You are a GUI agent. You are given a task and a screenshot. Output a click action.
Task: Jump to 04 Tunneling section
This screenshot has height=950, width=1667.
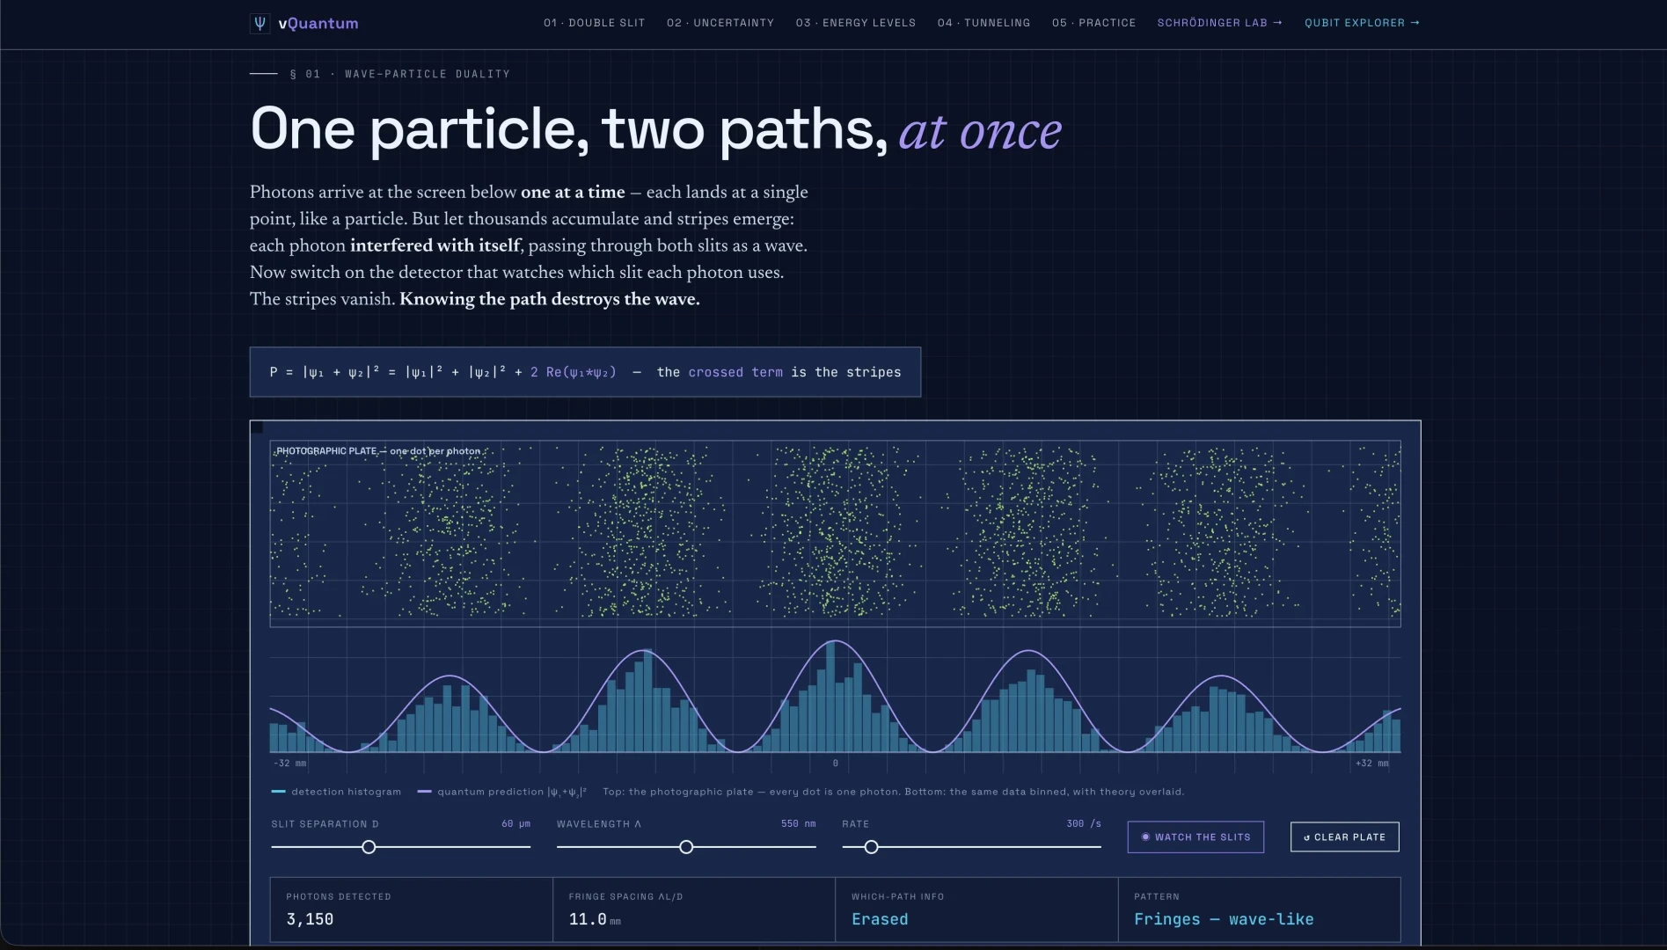point(983,23)
